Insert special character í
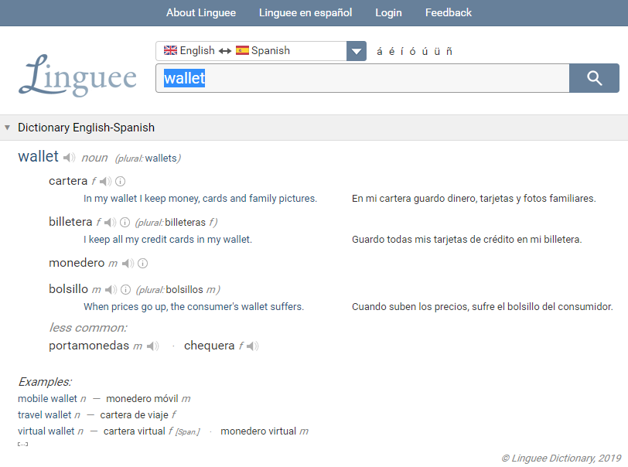Screen dimensions: 628x467 [401, 51]
